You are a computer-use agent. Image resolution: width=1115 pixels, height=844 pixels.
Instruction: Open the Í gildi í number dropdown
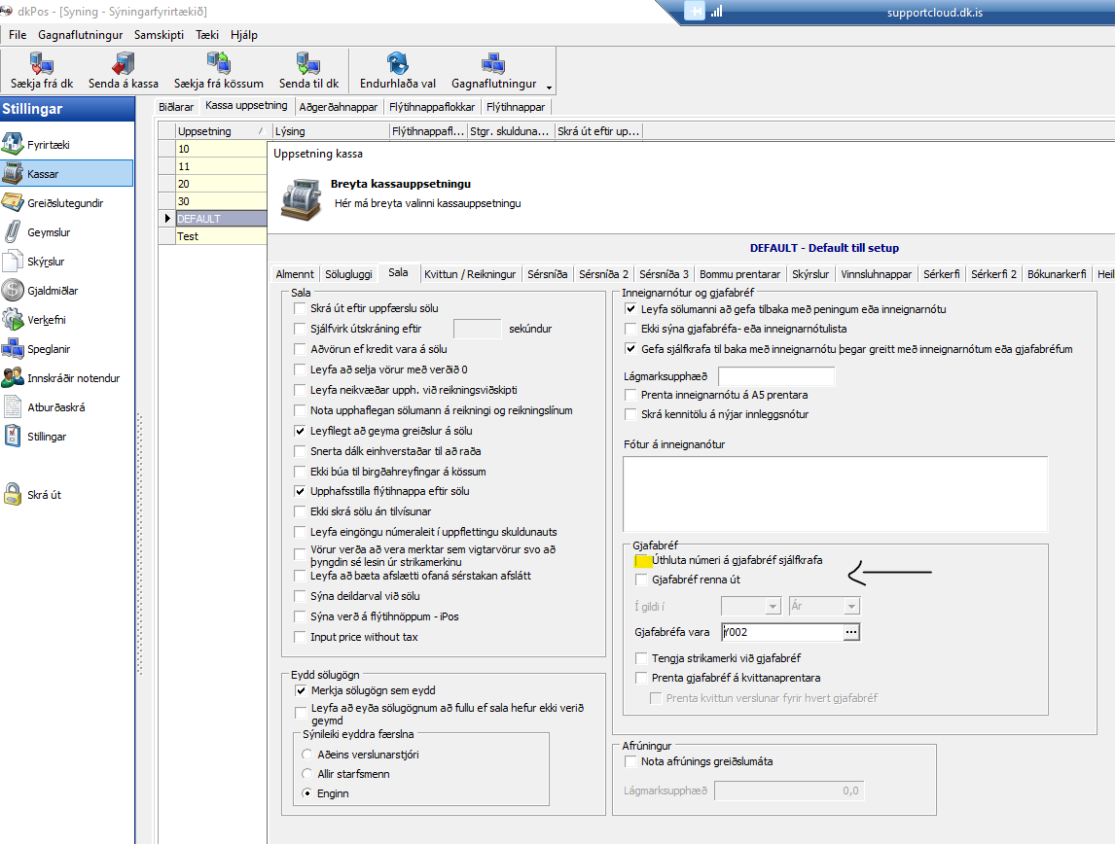(773, 607)
